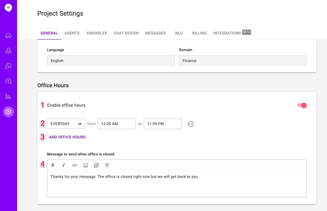This screenshot has width=327, height=211.
Task: Open the Domain Finance dropdown
Action: pyautogui.click(x=243, y=61)
